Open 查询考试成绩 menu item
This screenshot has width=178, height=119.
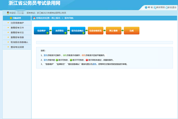17,47
